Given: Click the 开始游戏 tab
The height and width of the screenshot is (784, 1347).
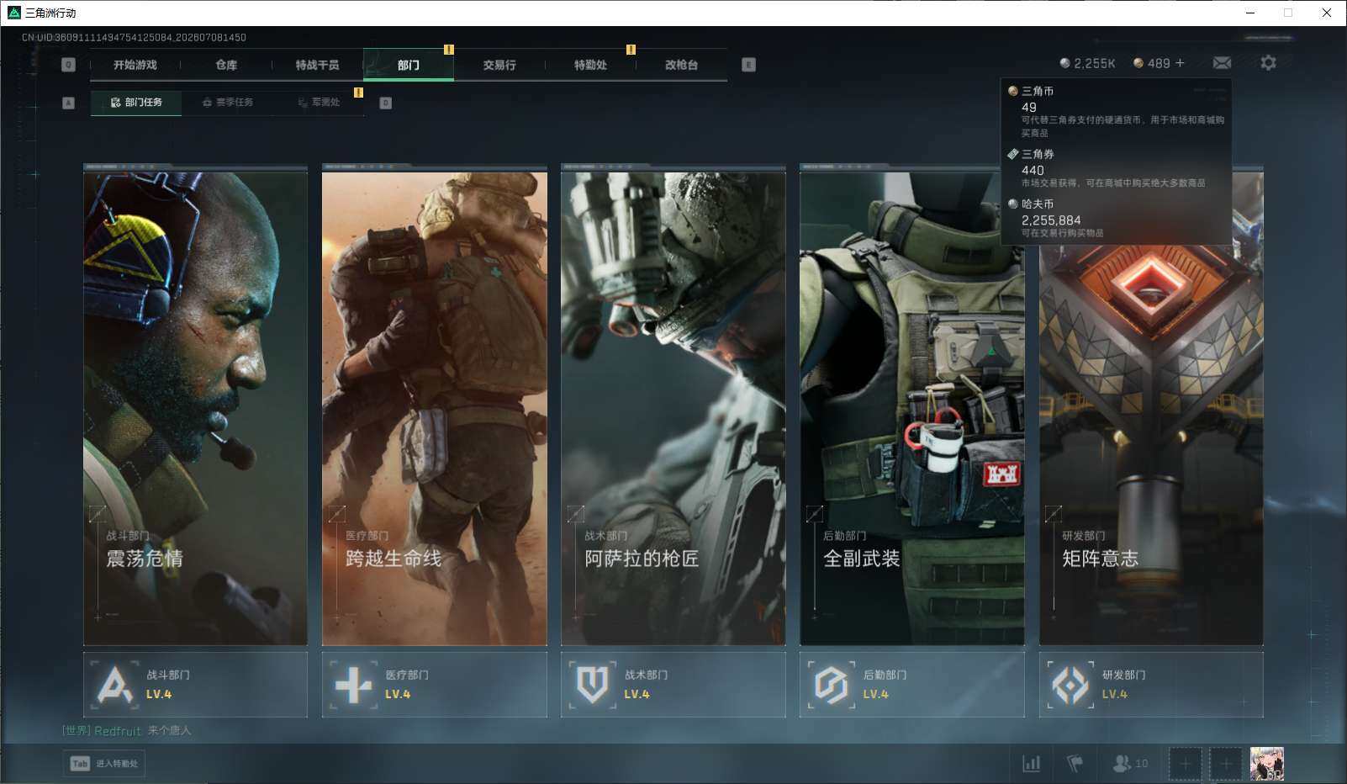Looking at the screenshot, I should (135, 65).
